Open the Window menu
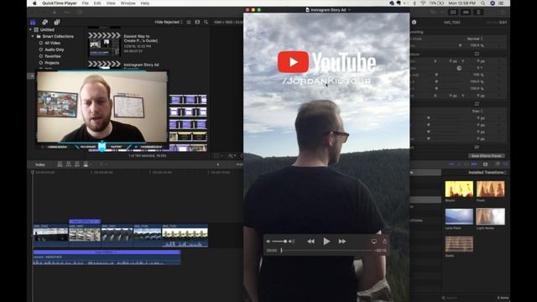 tap(128, 3)
